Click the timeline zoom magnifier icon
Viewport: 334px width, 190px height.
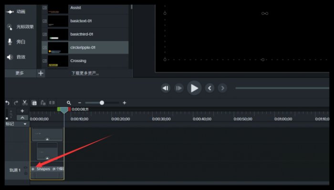(x=69, y=103)
